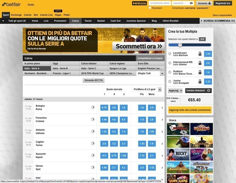Remove Leverkusen selection with its X icon
236x183 pixels.
pos(170,54)
